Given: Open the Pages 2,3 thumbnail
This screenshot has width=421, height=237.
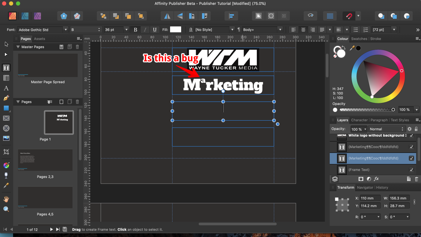Looking at the screenshot, I should 45,160.
